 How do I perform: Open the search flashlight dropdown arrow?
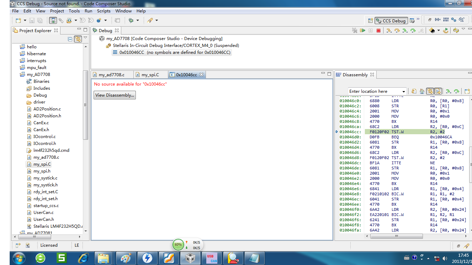click(157, 20)
